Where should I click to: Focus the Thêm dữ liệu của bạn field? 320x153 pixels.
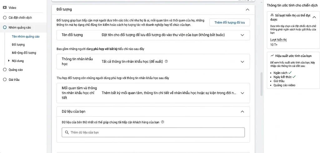pyautogui.click(x=153, y=132)
